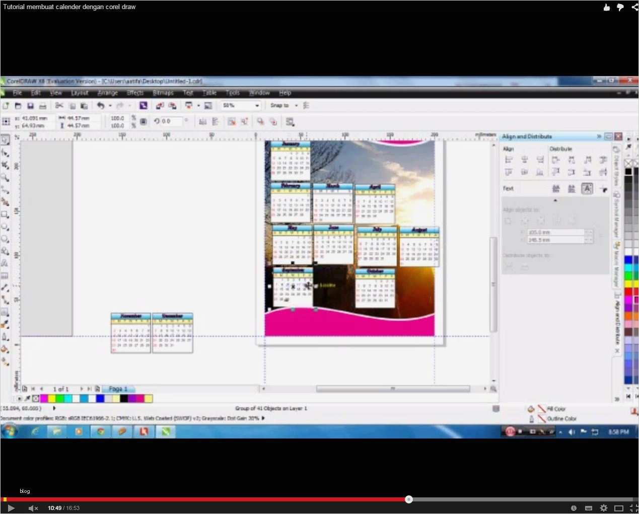
Task: Click the Save icon in CorelDRAW toolbar
Action: pos(30,106)
